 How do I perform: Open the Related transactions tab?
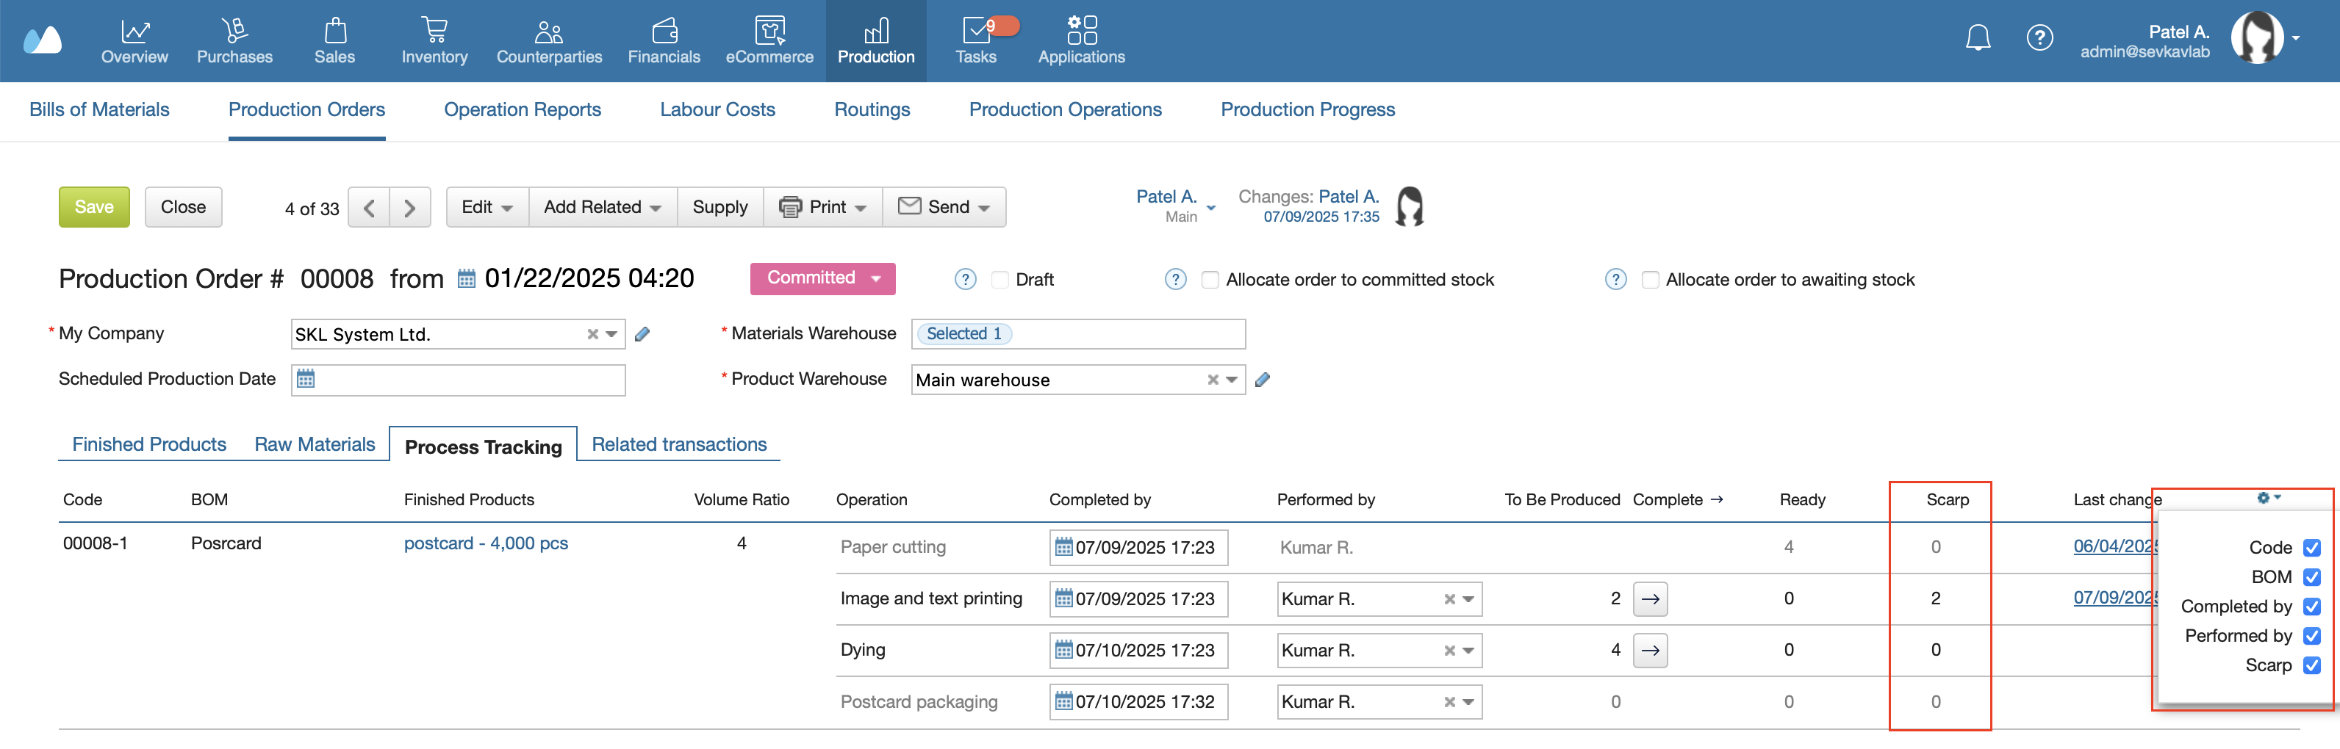[x=678, y=445]
